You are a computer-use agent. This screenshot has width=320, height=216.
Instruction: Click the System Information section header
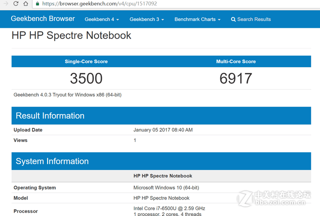click(x=161, y=161)
